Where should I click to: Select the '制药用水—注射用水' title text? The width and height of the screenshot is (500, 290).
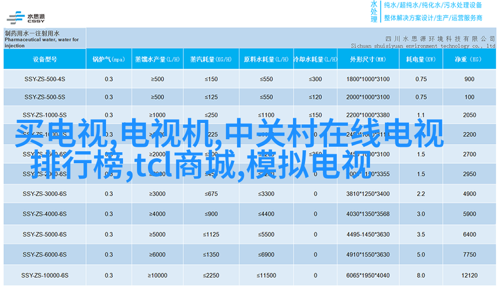tap(32, 33)
